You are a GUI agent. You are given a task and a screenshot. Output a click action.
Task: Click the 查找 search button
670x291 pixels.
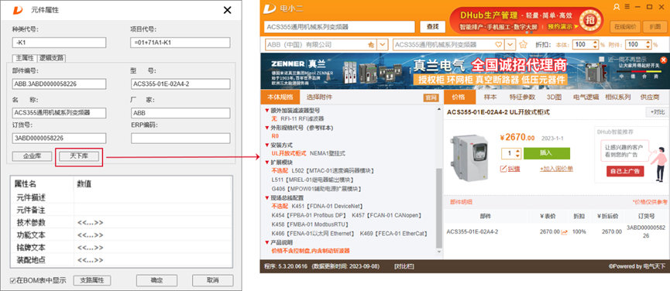pyautogui.click(x=432, y=26)
